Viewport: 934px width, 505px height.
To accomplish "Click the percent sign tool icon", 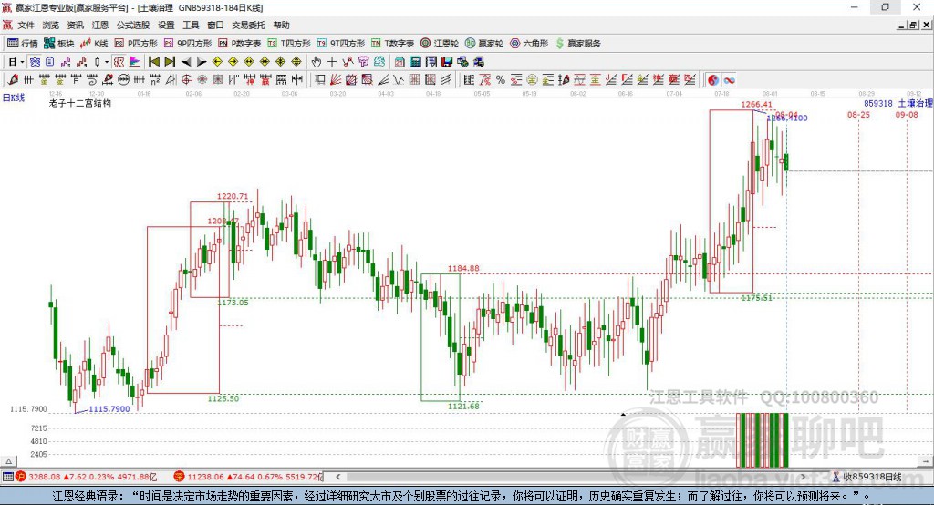I will point(501,80).
